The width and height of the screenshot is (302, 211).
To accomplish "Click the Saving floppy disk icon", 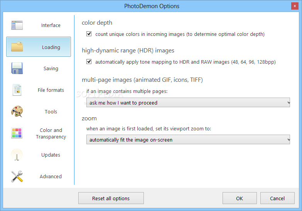I will (17, 68).
